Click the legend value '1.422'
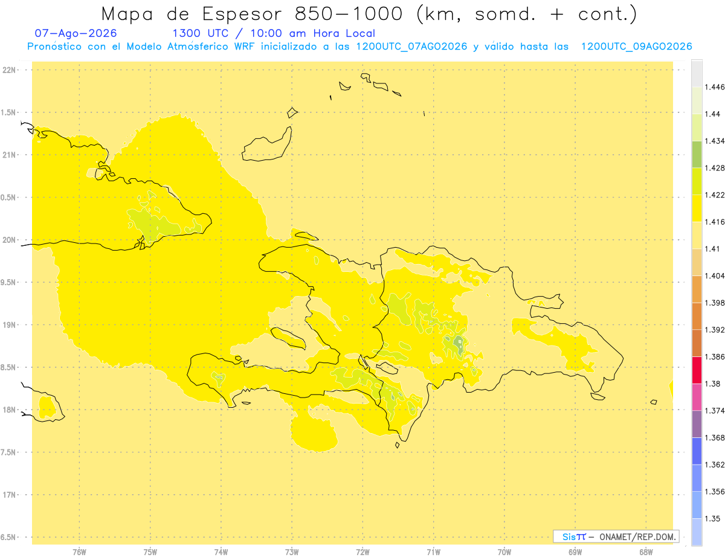Screen dimensions: 725x560 pos(715,195)
